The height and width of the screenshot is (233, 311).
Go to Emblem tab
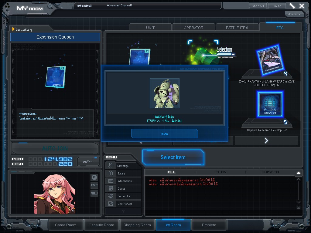point(209,225)
